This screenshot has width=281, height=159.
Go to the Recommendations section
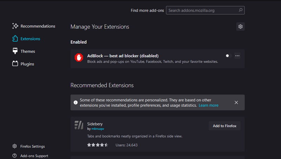(38, 26)
